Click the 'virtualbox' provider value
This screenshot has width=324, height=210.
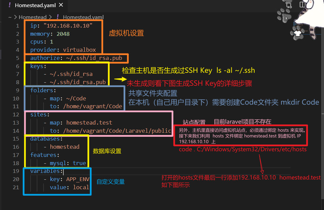pyautogui.click(x=79, y=50)
